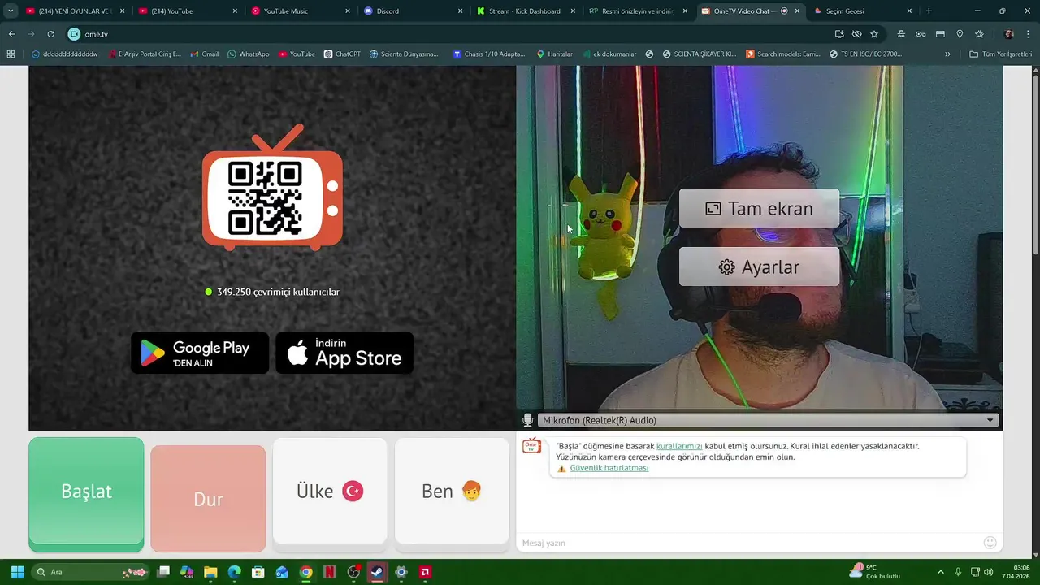Viewport: 1040px width, 585px height.
Task: Open the weather widget 9°C
Action: coord(875,572)
